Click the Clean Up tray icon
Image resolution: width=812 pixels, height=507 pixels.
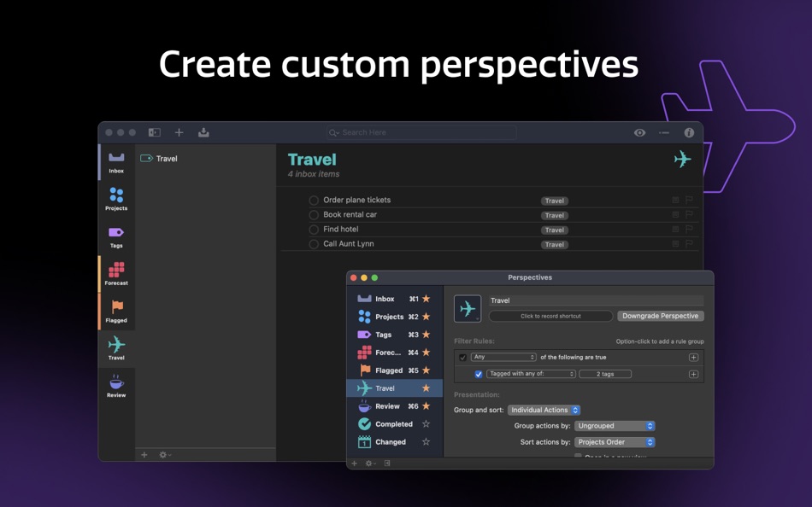(x=203, y=132)
